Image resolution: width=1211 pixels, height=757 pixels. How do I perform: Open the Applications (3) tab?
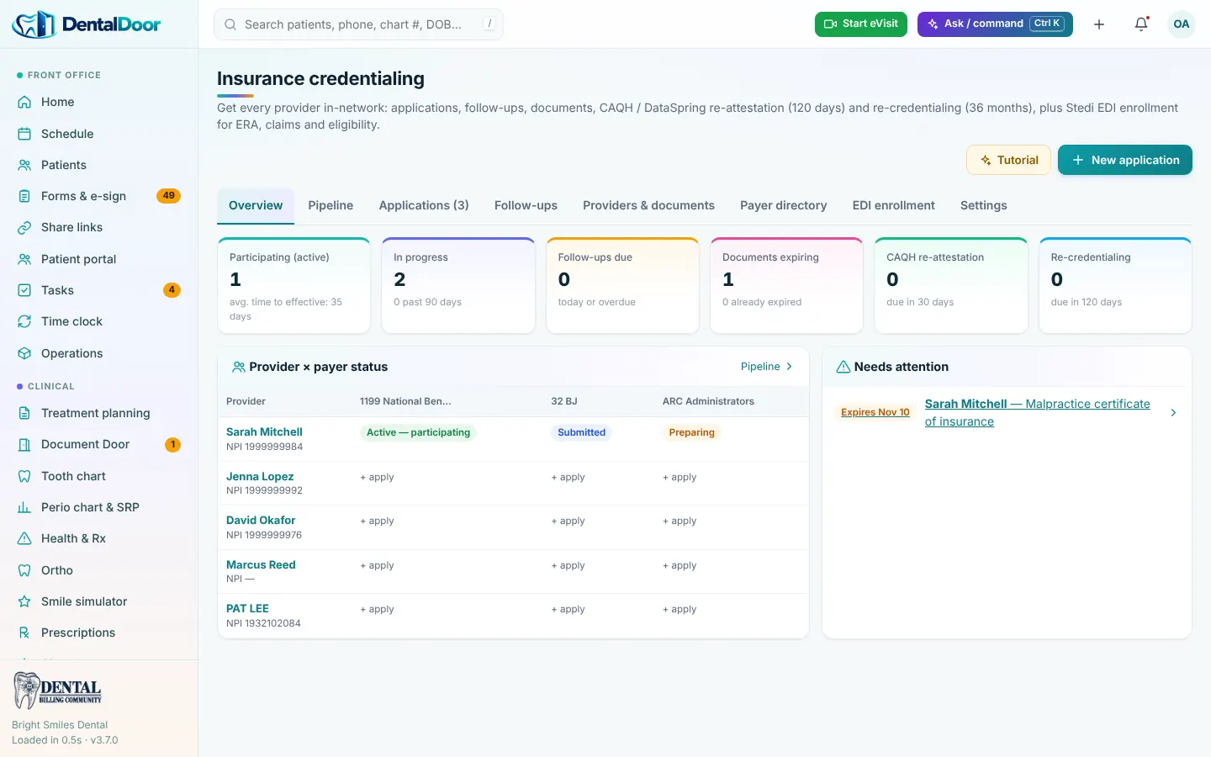point(424,205)
